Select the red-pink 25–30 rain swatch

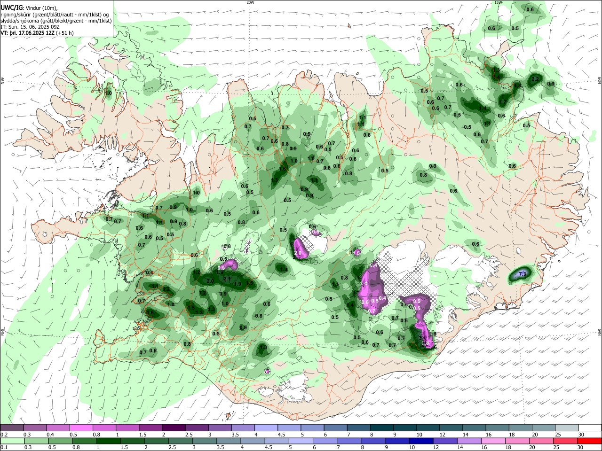[565, 441]
